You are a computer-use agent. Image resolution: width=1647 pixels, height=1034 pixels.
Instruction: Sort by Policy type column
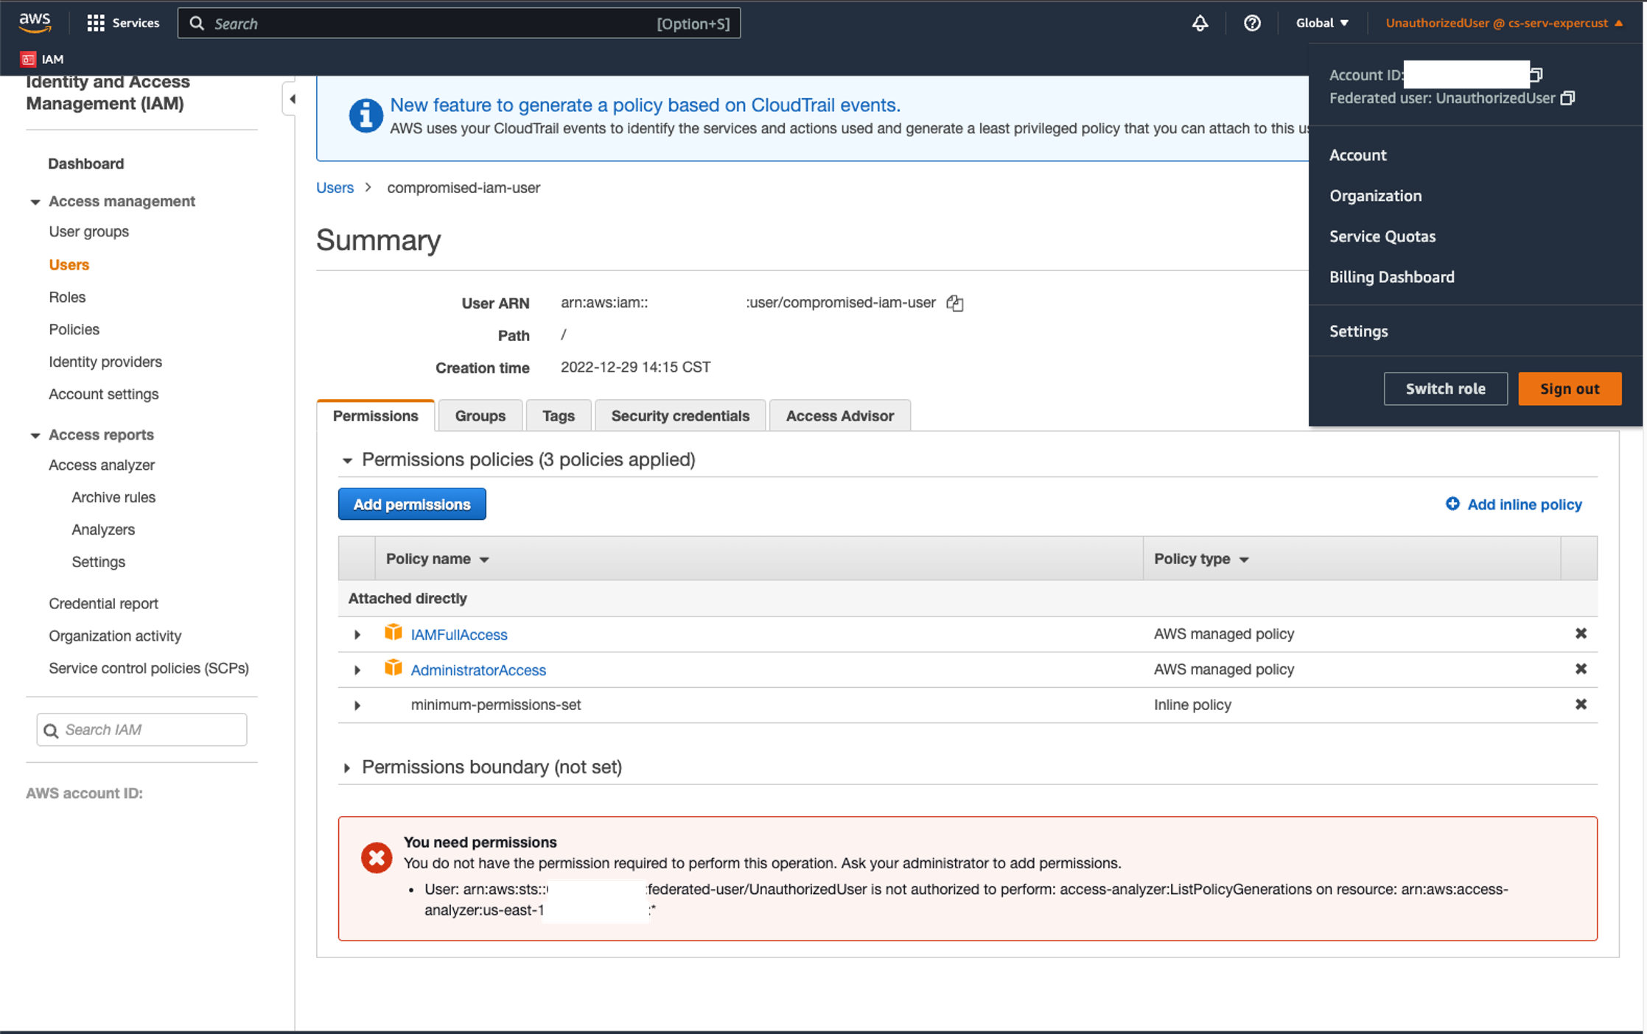point(1201,559)
